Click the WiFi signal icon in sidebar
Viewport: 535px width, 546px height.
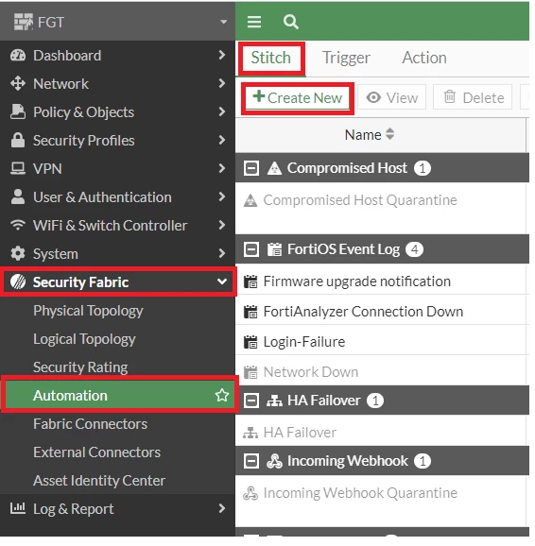tap(18, 227)
